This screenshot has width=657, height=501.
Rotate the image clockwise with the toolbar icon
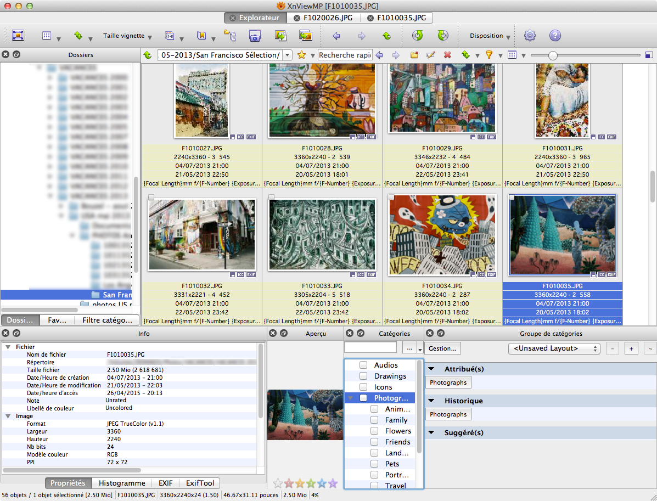(x=443, y=36)
